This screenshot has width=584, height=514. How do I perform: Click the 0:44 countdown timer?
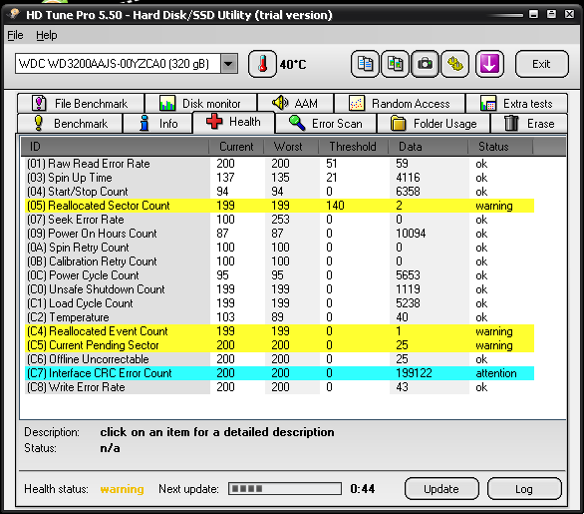coord(363,489)
